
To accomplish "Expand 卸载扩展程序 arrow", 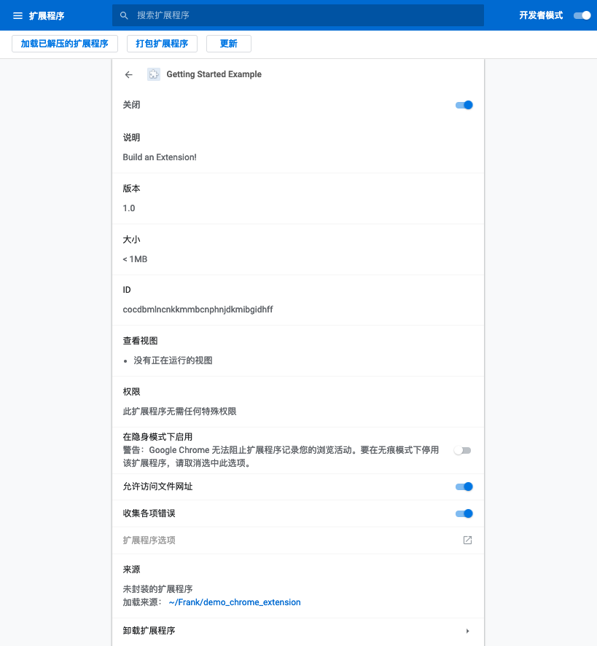I will pyautogui.click(x=467, y=631).
